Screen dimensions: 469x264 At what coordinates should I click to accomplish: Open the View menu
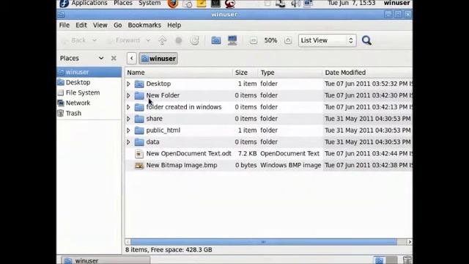pyautogui.click(x=100, y=25)
